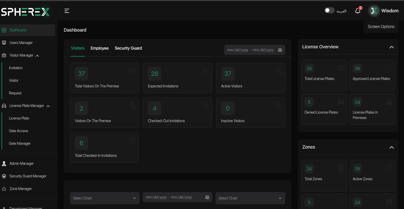This screenshot has height=209, width=404.
Task: Open Request in the sidebar
Action: point(15,93)
